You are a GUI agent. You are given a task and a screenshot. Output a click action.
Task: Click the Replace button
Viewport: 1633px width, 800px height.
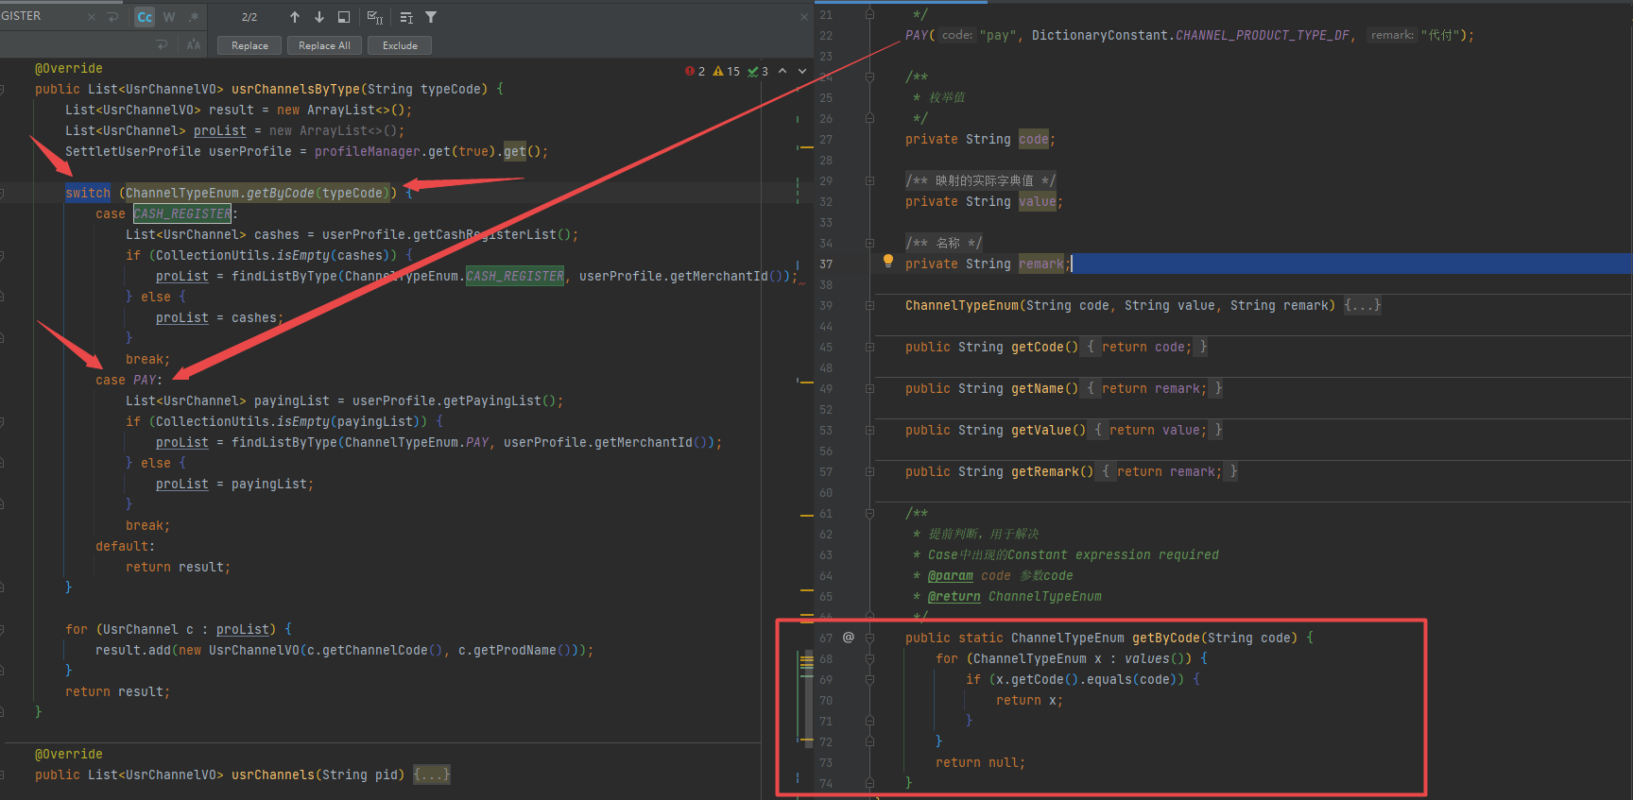249,45
